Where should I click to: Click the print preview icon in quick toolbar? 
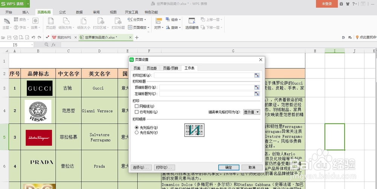(x=27, y=37)
